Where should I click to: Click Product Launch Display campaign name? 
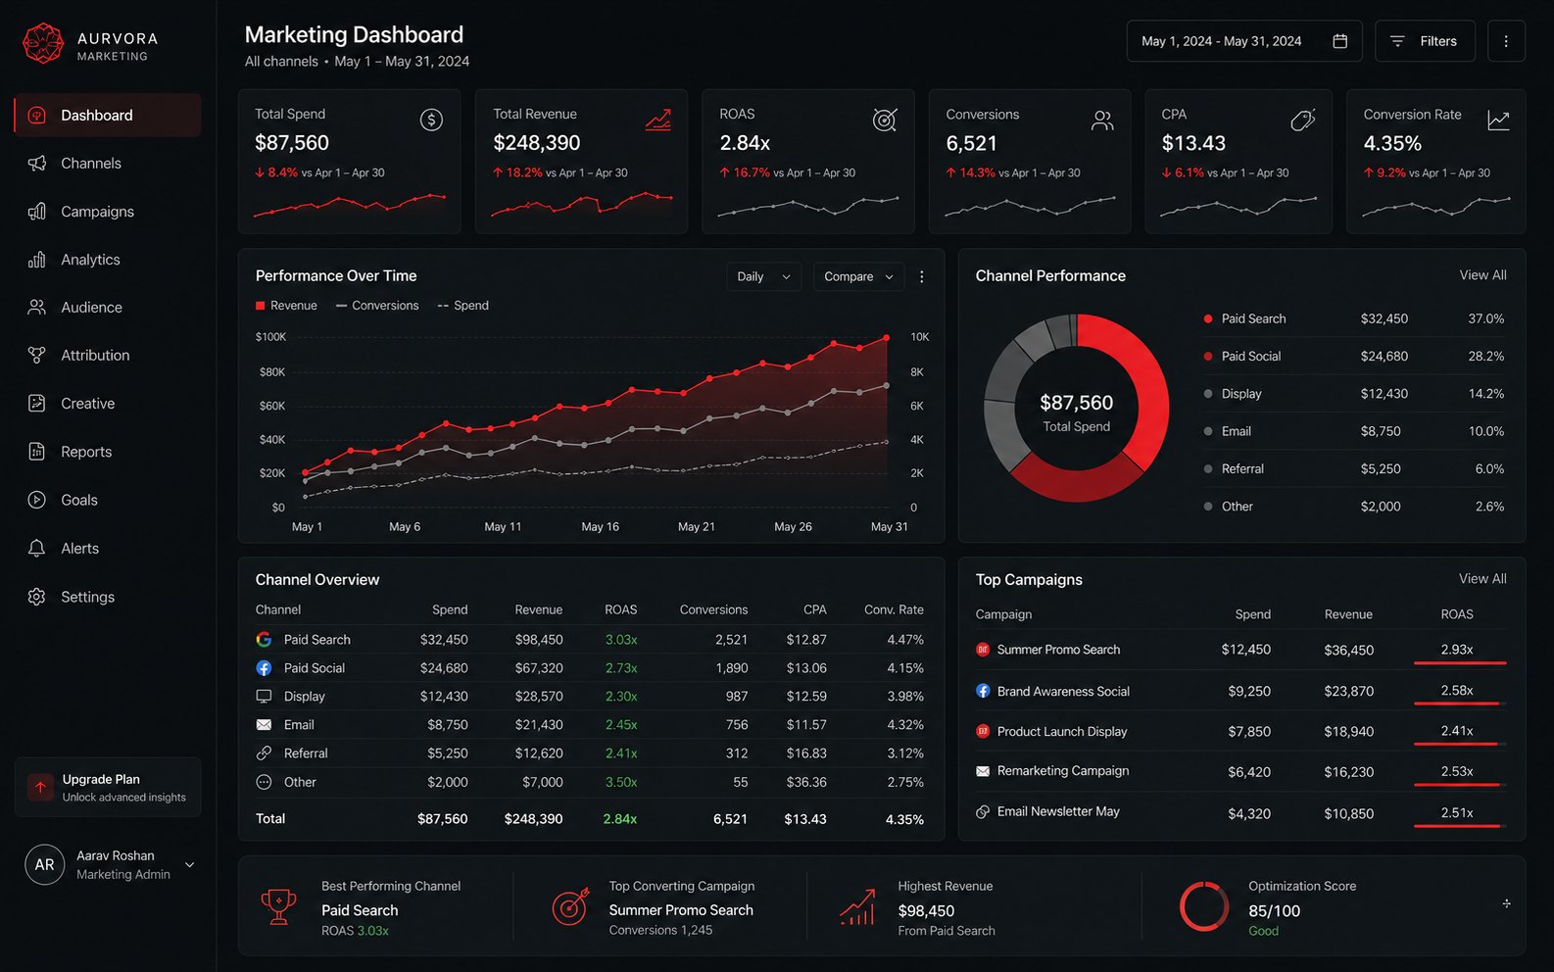click(x=1062, y=731)
